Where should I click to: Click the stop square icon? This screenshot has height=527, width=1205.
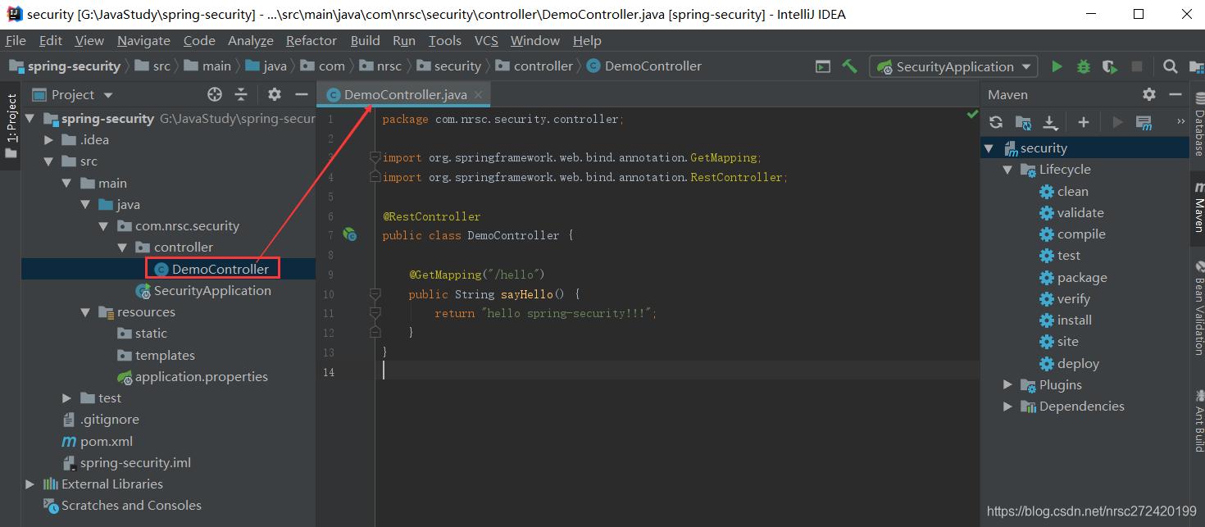1136,66
